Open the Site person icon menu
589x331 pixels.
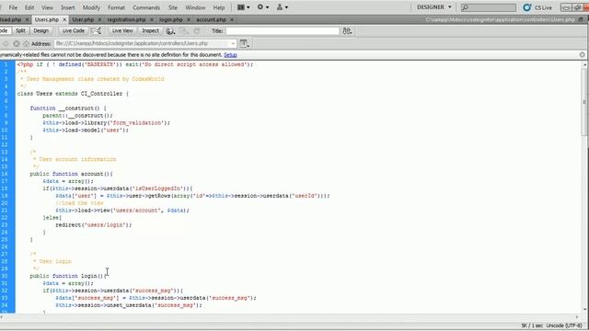283,7
